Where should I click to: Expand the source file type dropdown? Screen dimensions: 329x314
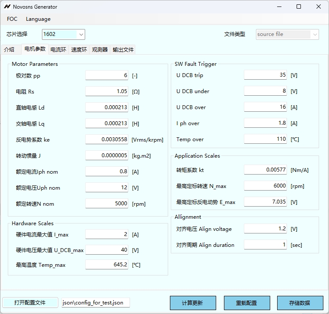(x=314, y=34)
